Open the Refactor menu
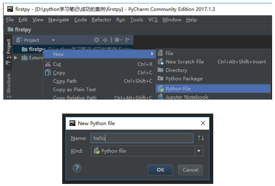 pos(101,20)
